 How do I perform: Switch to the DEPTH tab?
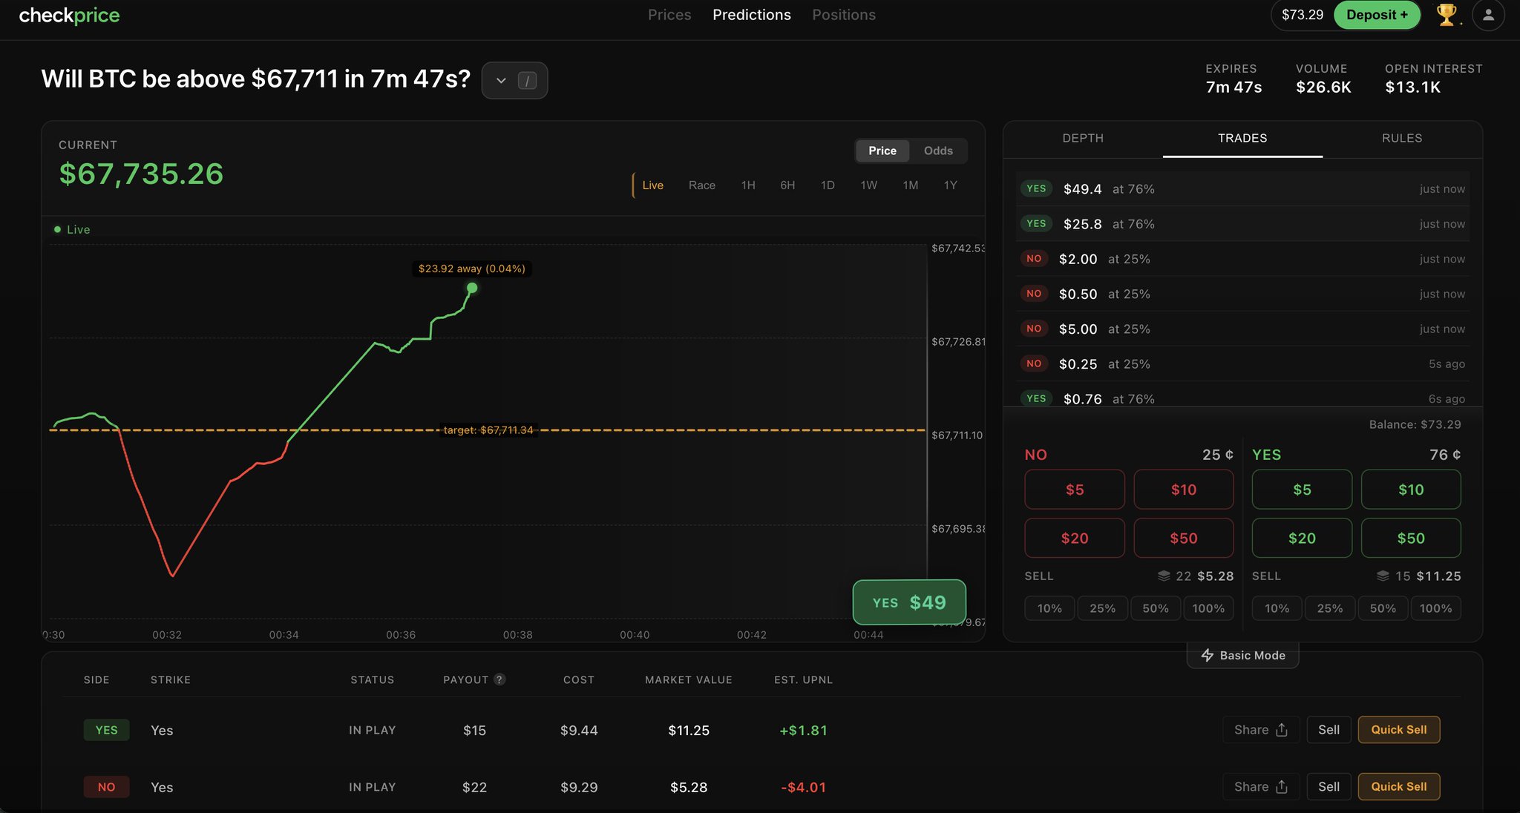click(x=1082, y=138)
